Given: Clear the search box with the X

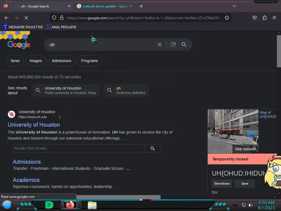Looking at the screenshot, I should click(x=160, y=45).
